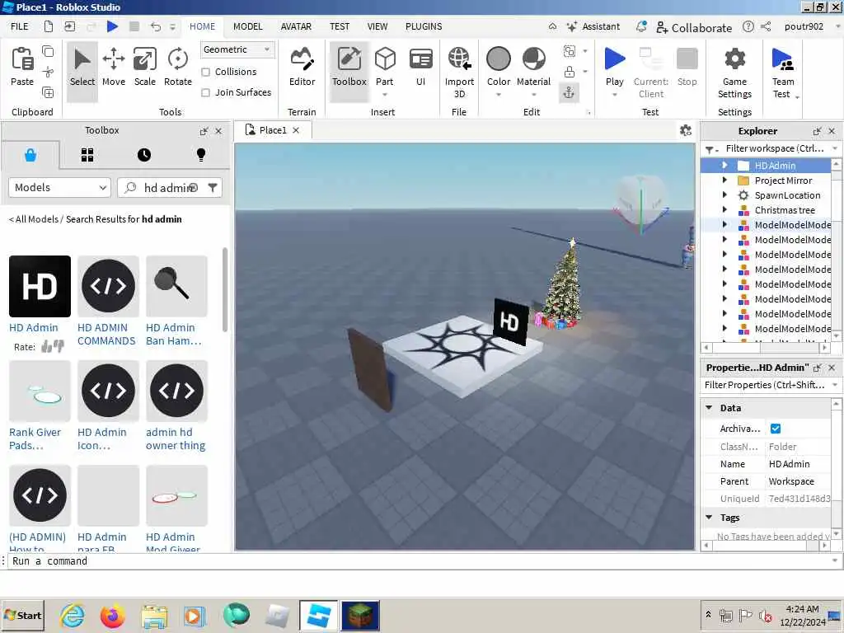Screen dimensions: 844x633
Task: Open Internet Explorer from the taskbar
Action: (x=72, y=616)
